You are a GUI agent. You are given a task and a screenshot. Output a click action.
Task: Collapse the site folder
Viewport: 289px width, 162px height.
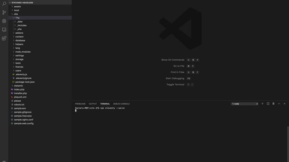tap(40, 14)
